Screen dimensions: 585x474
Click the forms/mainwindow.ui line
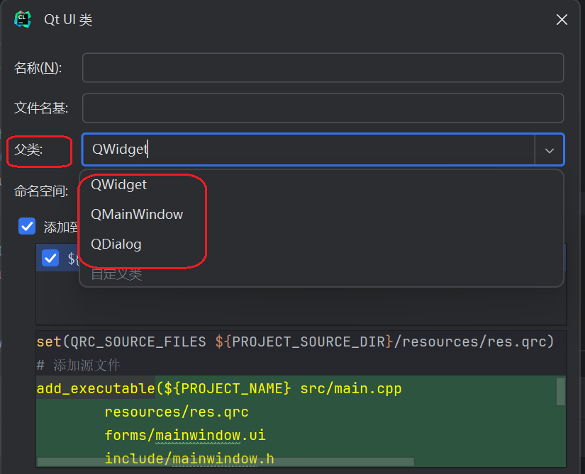pos(185,435)
